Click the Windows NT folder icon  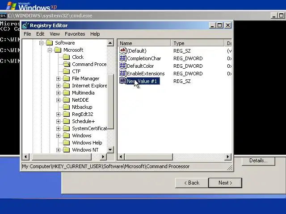[67, 150]
